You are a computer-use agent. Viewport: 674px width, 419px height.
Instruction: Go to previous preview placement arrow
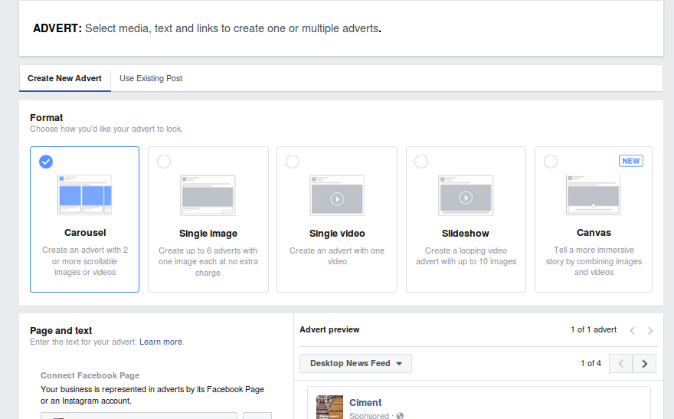pos(620,363)
